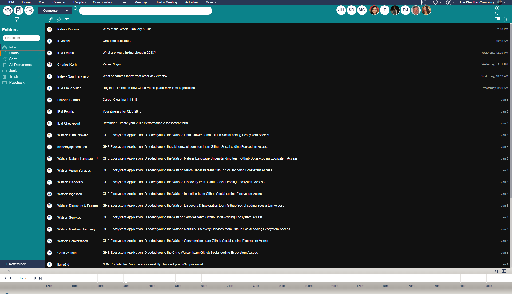
Task: Click the circled plus icon beside the avatars
Action: (x=497, y=8)
